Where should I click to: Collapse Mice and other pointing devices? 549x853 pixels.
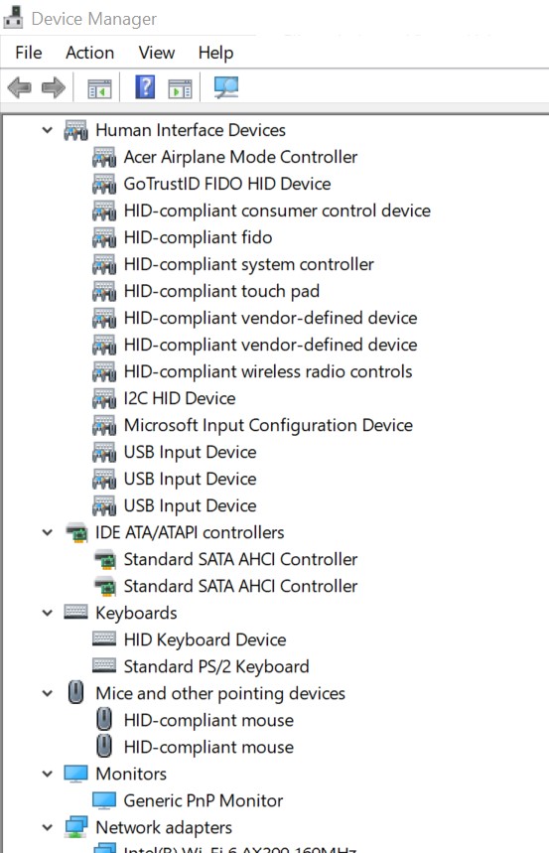click(48, 693)
